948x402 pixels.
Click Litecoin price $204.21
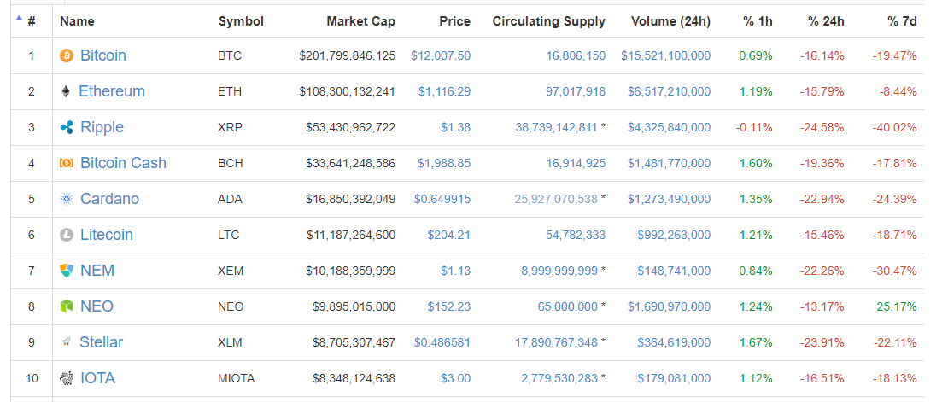[x=448, y=235]
